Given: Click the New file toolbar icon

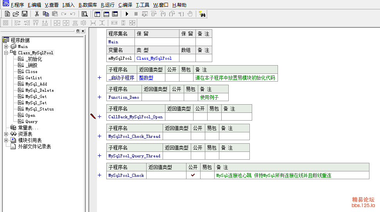Looking at the screenshot, I should tap(7, 14).
